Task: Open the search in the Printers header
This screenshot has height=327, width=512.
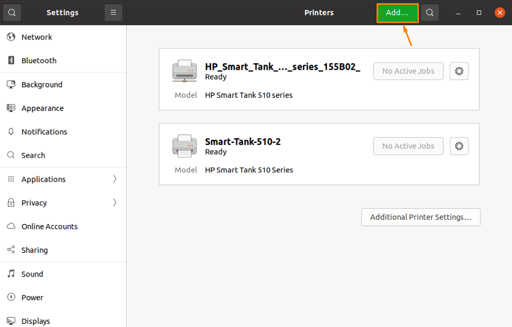Action: [x=429, y=12]
